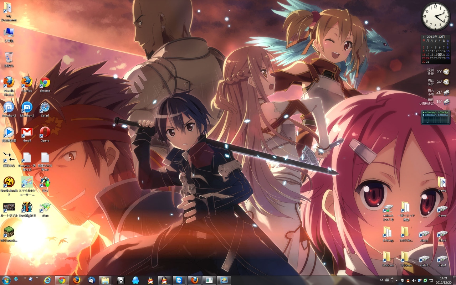This screenshot has height=285, width=456.
Task: Open the vLan desktop shortcut
Action: coord(45,209)
